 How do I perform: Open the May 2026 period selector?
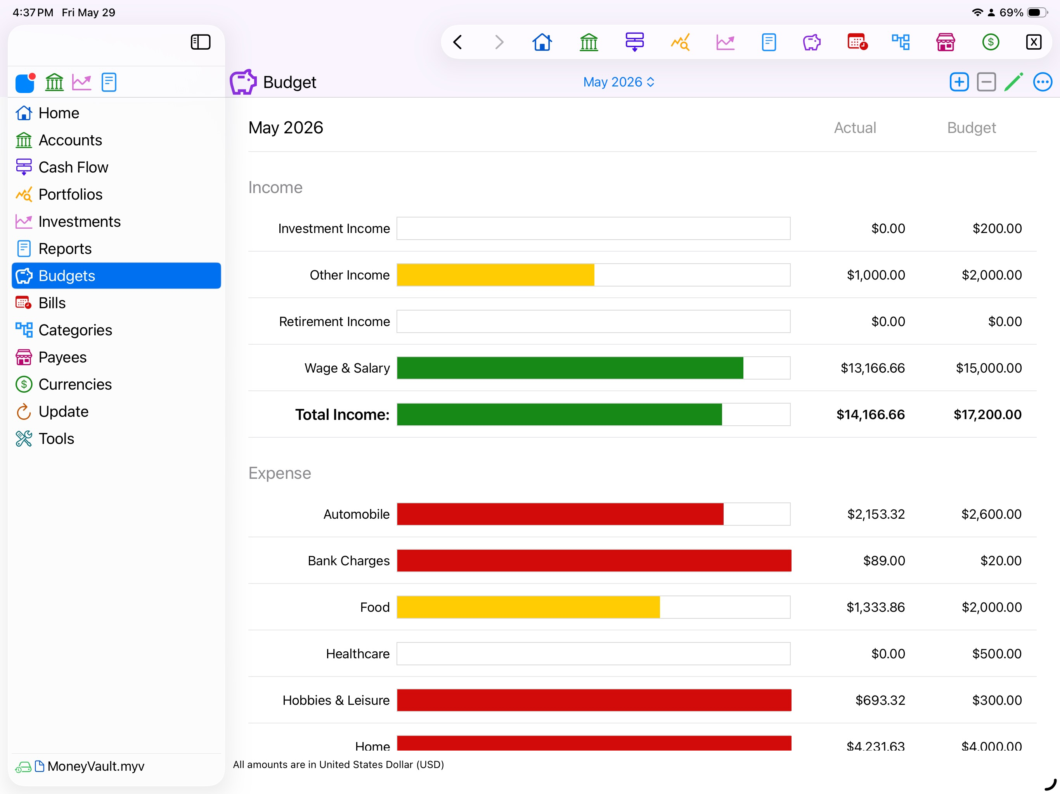[618, 82]
